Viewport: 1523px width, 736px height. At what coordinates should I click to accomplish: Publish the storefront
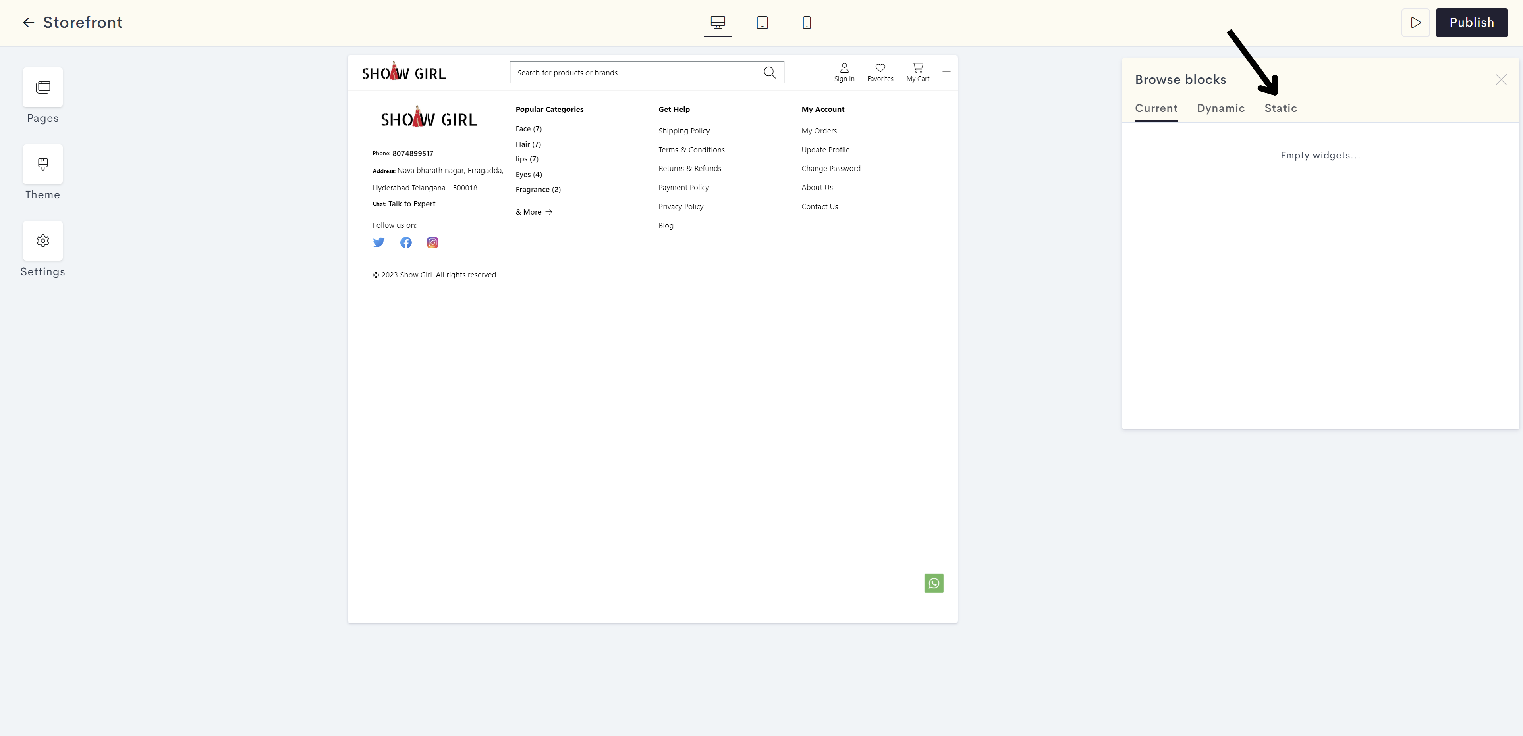click(x=1471, y=23)
